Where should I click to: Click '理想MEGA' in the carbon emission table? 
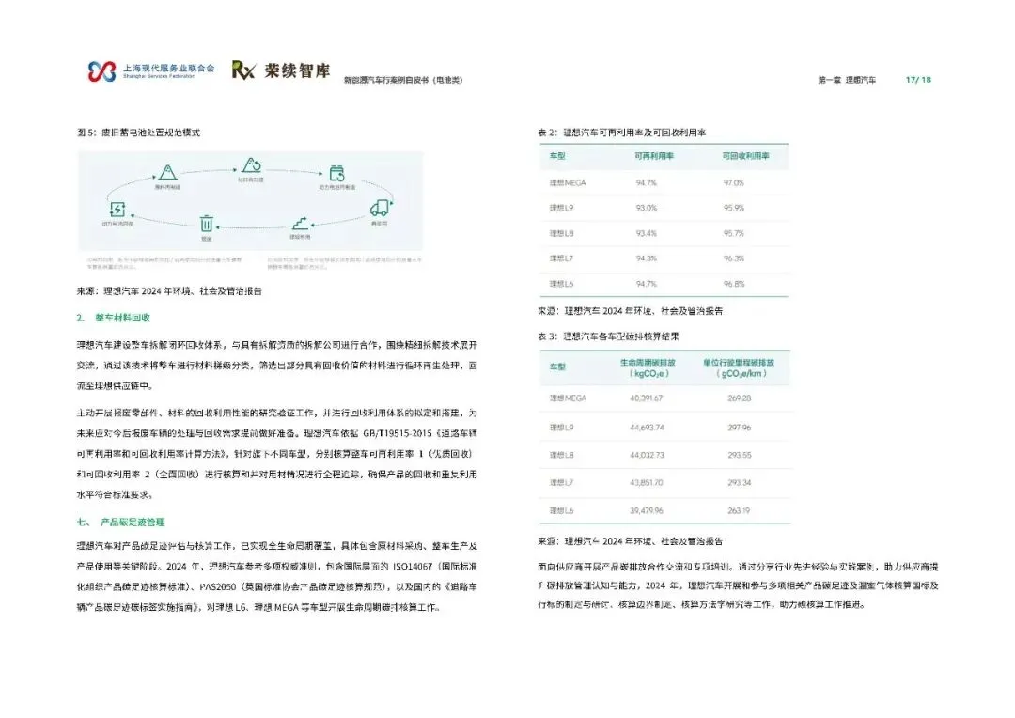point(568,398)
